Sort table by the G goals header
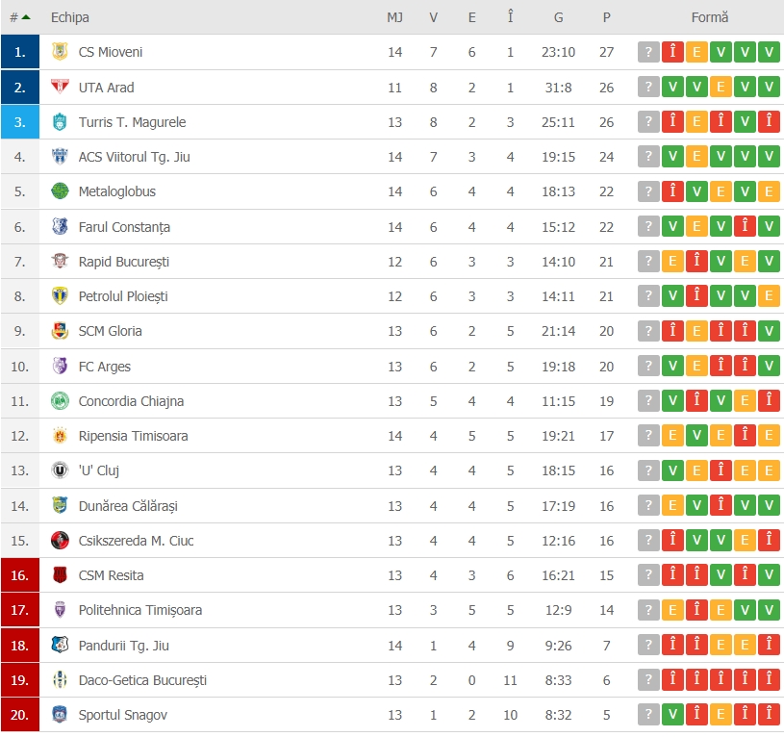The height and width of the screenshot is (737, 784). 558,17
